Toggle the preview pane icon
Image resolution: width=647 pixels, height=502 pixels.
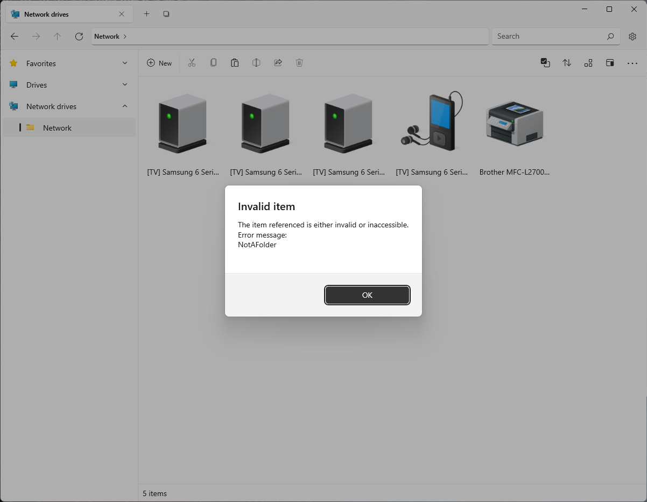click(610, 63)
